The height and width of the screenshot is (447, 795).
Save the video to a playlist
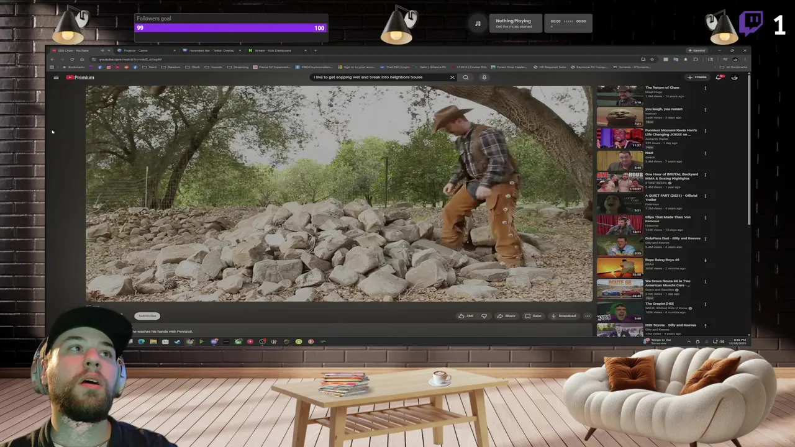(x=534, y=316)
